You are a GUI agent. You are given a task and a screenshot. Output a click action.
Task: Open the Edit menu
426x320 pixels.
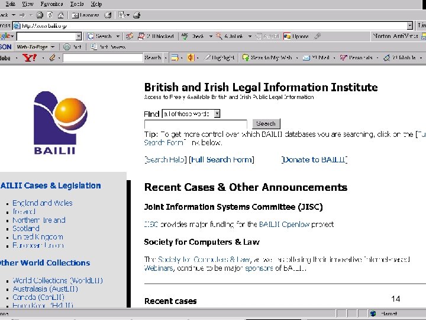(10, 4)
